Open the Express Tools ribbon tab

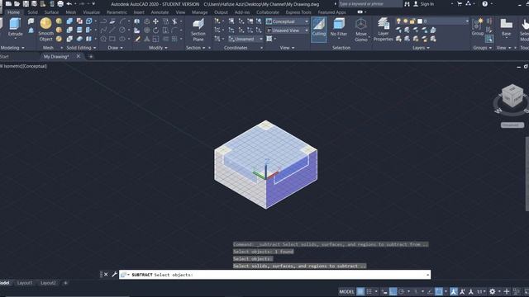(x=298, y=12)
